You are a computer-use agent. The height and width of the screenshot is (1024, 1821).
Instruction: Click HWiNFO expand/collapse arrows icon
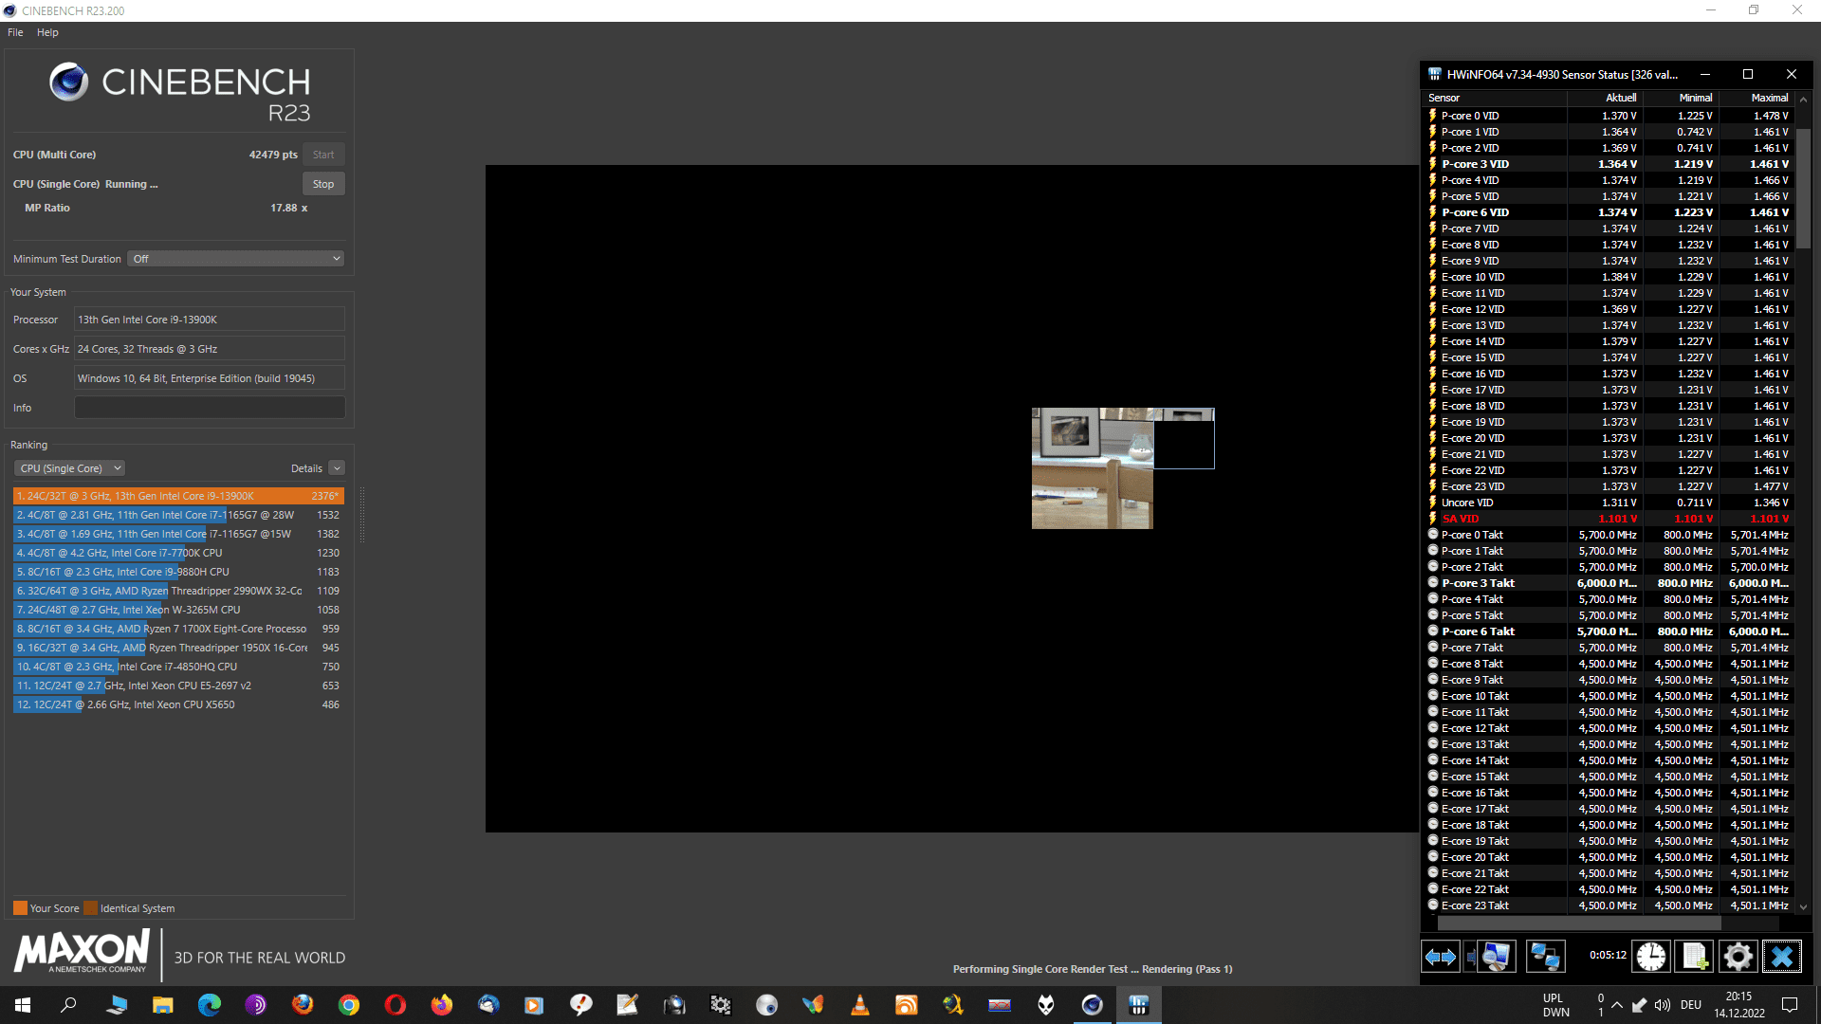(1441, 957)
